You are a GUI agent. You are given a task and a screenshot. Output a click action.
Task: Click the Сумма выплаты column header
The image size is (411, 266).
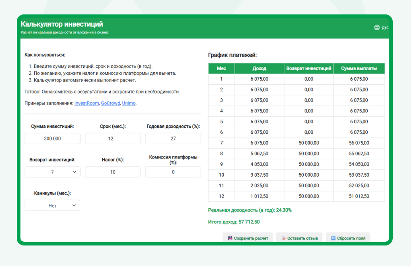tap(359, 68)
